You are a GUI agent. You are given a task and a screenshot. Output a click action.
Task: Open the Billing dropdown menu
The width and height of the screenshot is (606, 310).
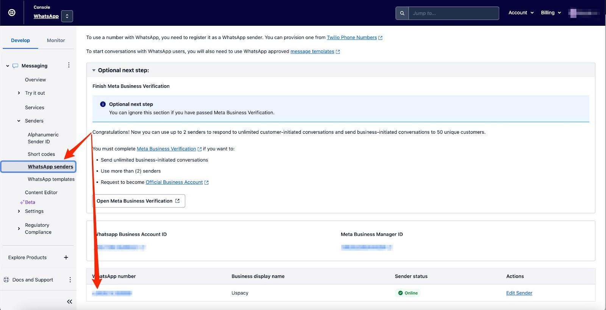(x=551, y=13)
